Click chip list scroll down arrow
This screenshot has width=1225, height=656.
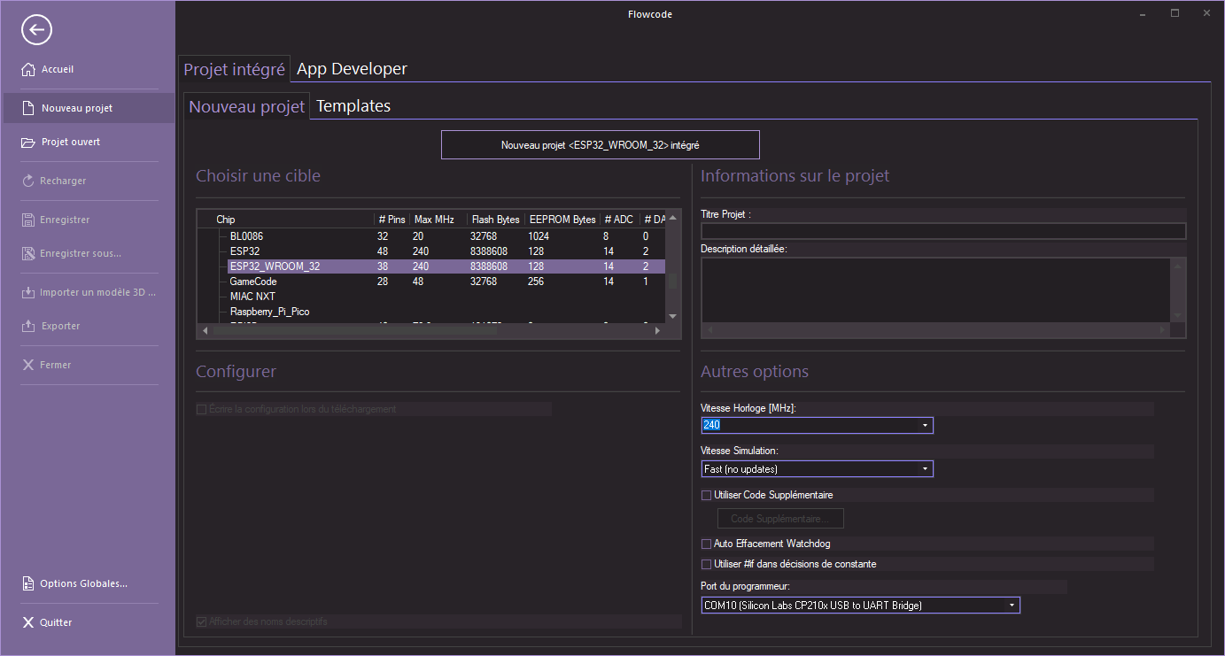[672, 316]
